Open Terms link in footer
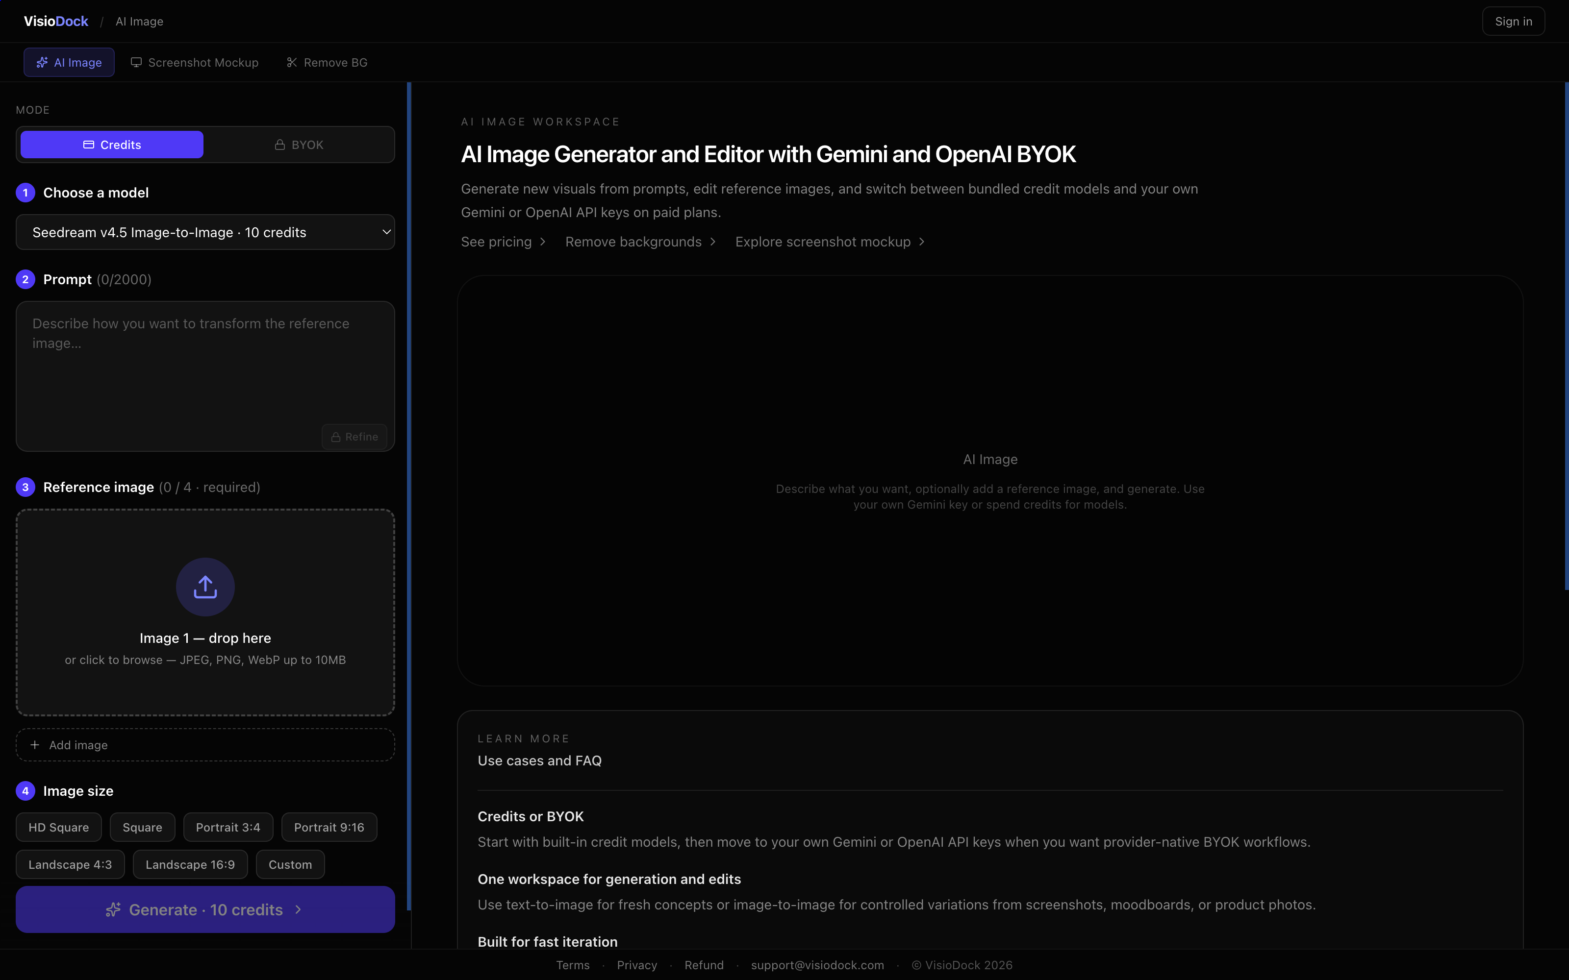This screenshot has height=980, width=1569. click(573, 965)
